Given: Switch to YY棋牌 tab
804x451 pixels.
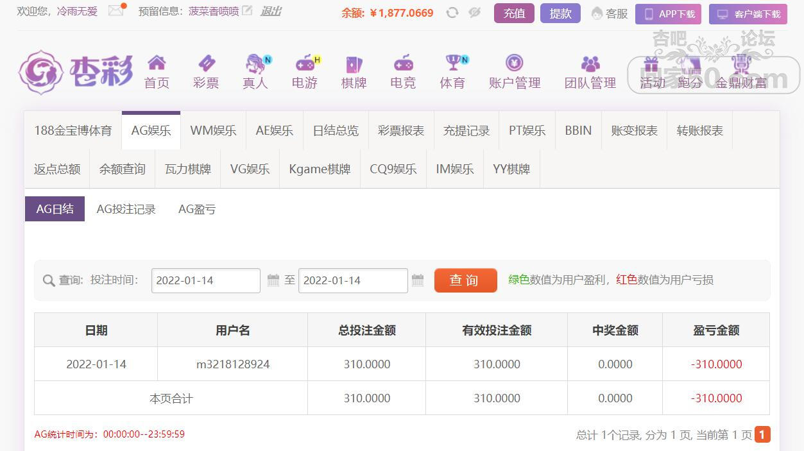Looking at the screenshot, I should click(511, 169).
